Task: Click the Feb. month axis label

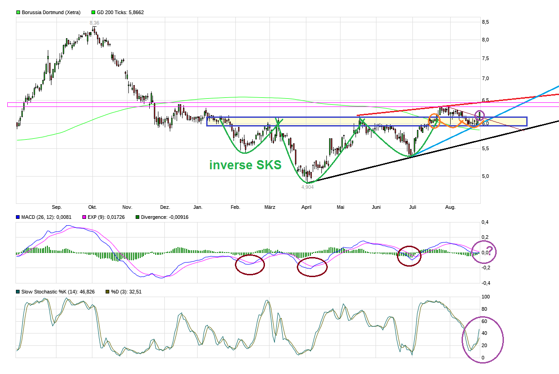Action: pos(235,207)
